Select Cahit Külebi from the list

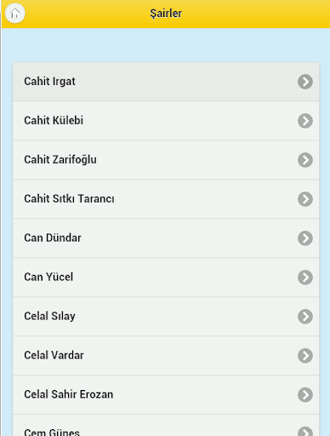pyautogui.click(x=166, y=121)
